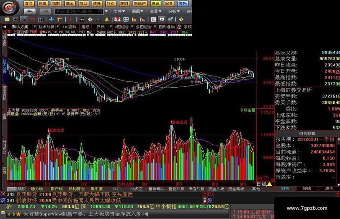
Task: Click the red question mark flag icon
Action: (117, 19)
